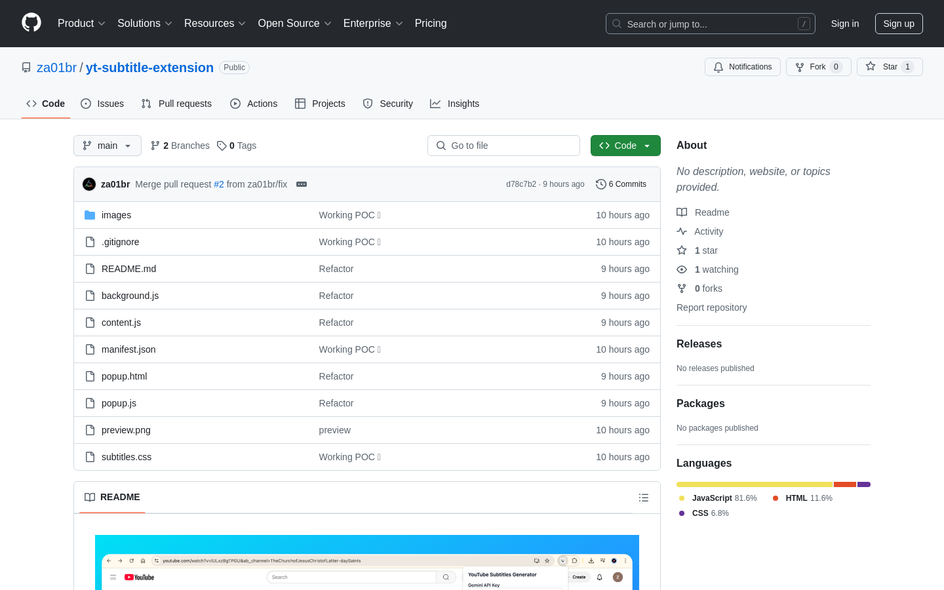Click the Star icon
Viewport: 944px width, 590px height.
pos(871,66)
